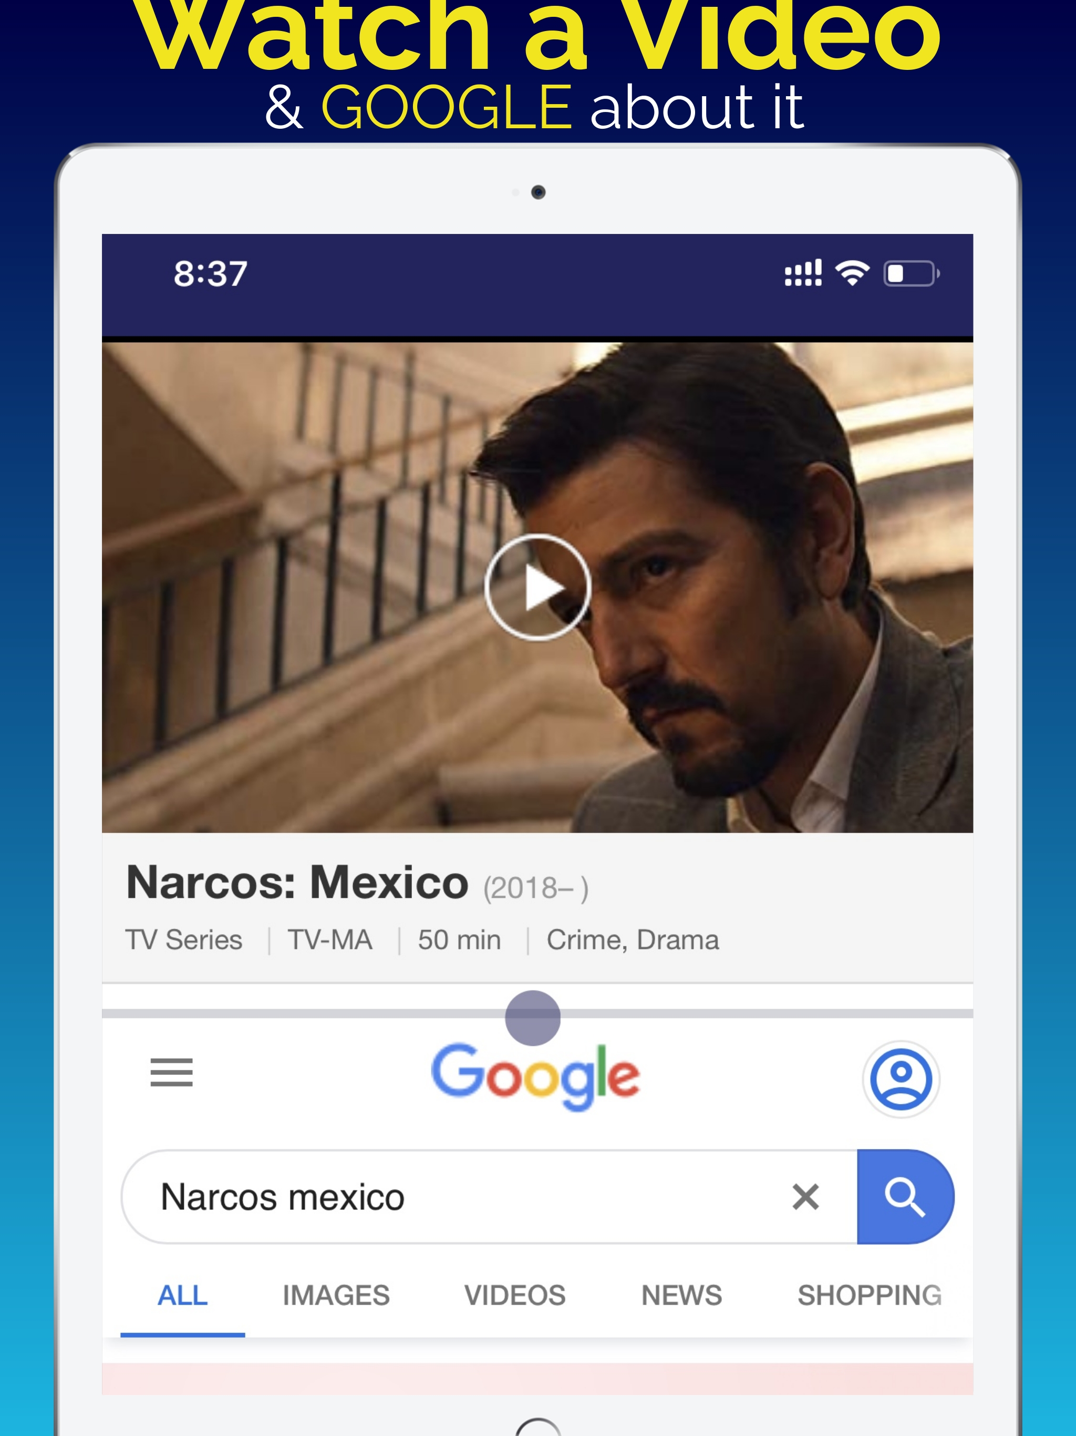This screenshot has height=1436, width=1076.
Task: Tap the 8:37 clock display
Action: (x=210, y=273)
